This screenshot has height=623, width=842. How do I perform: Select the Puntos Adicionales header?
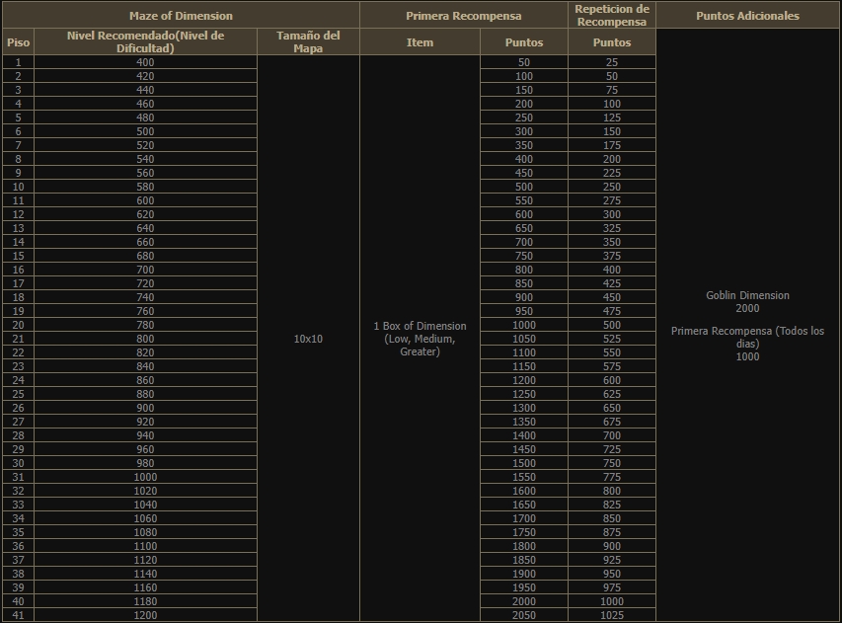pos(748,16)
